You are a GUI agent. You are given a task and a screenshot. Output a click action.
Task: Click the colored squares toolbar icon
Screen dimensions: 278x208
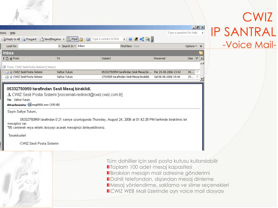(136, 39)
